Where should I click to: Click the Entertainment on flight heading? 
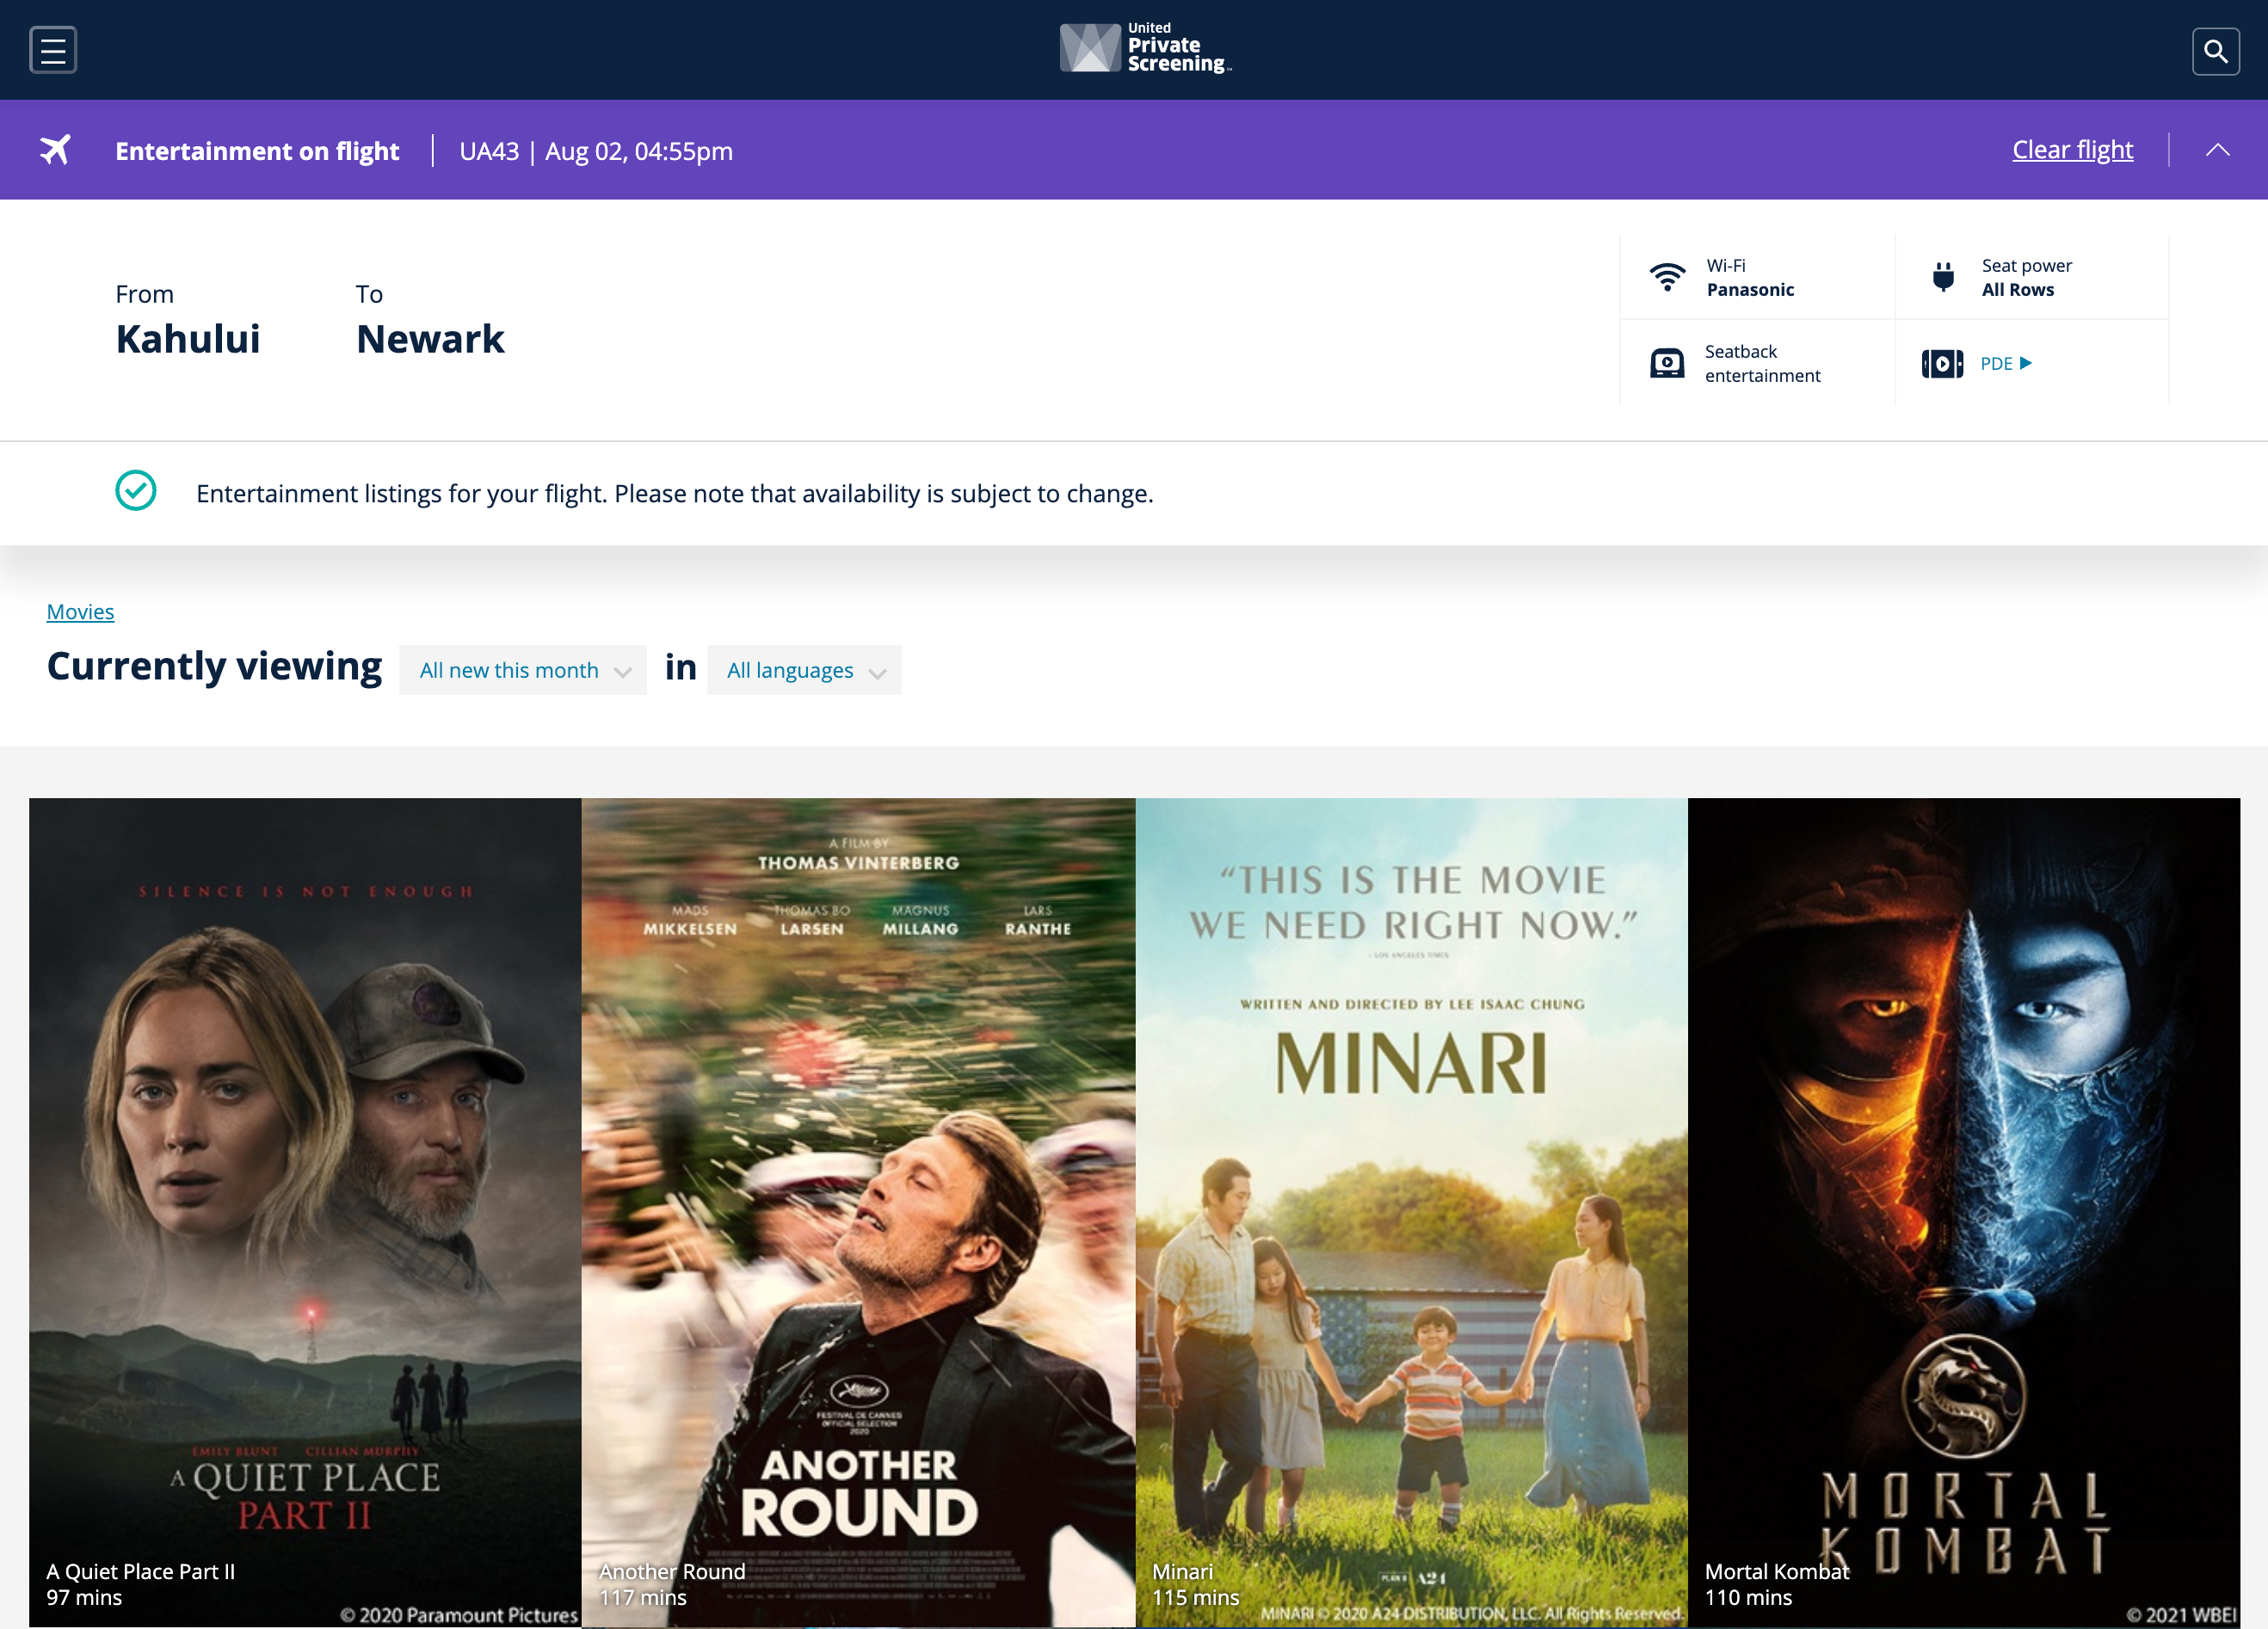(257, 151)
